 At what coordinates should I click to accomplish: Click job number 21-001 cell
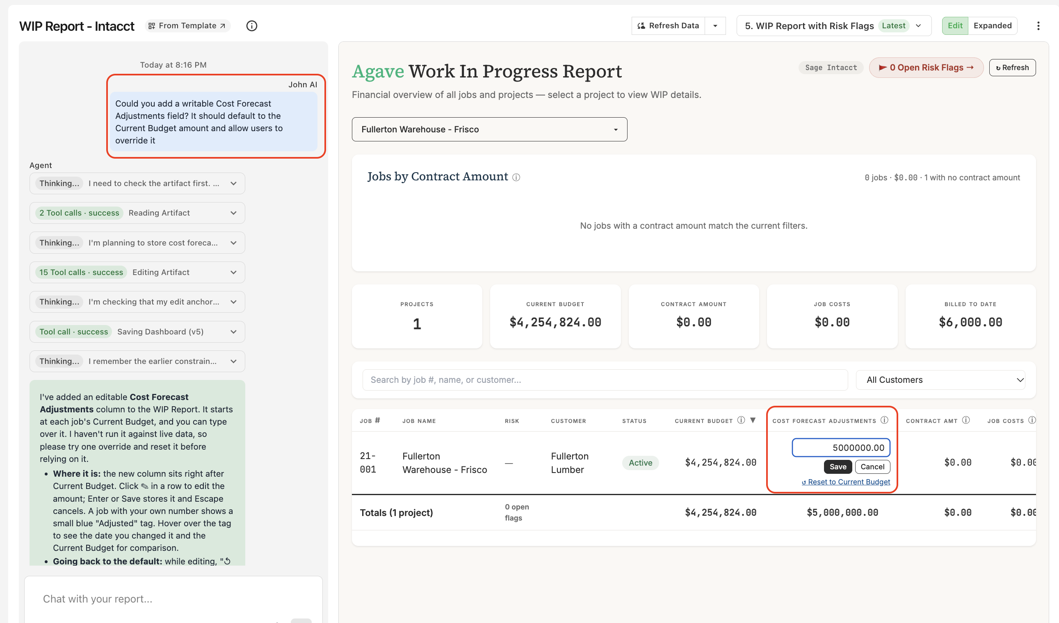pos(368,463)
